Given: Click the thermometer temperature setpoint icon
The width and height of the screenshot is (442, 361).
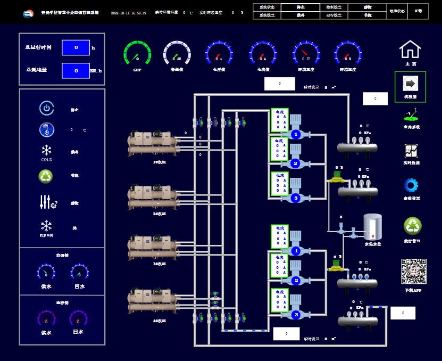Looking at the screenshot, I should click(x=47, y=129).
